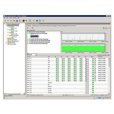Screen dimensions: 114x114
Task: Click the yellow help icon at top right
Action: click(x=109, y=28)
